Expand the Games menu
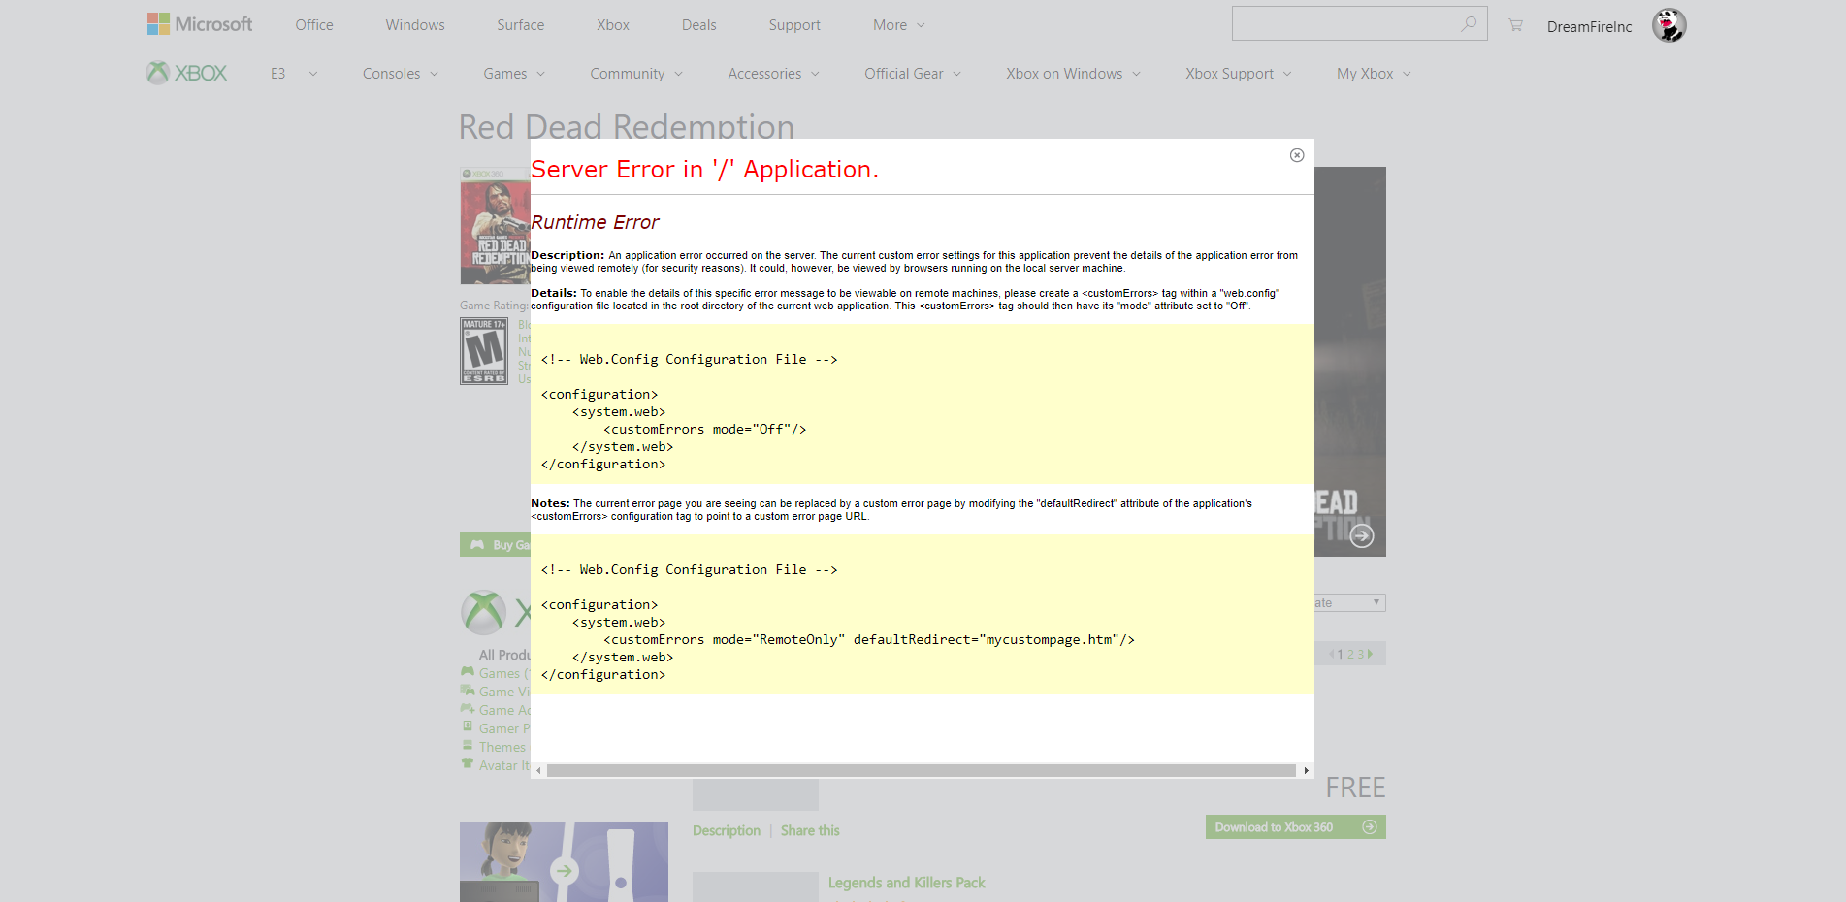 (514, 74)
